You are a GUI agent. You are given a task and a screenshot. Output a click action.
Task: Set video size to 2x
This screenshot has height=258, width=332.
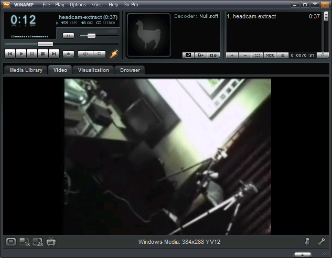[38, 242]
